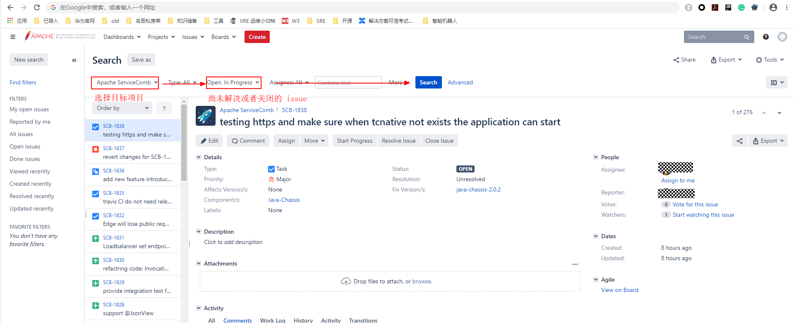
Task: Click the Start Progress button
Action: tap(355, 141)
